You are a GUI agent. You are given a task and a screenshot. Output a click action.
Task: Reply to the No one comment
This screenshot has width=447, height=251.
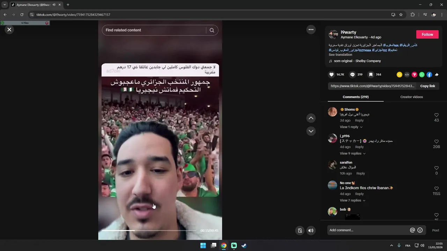pyautogui.click(x=359, y=194)
